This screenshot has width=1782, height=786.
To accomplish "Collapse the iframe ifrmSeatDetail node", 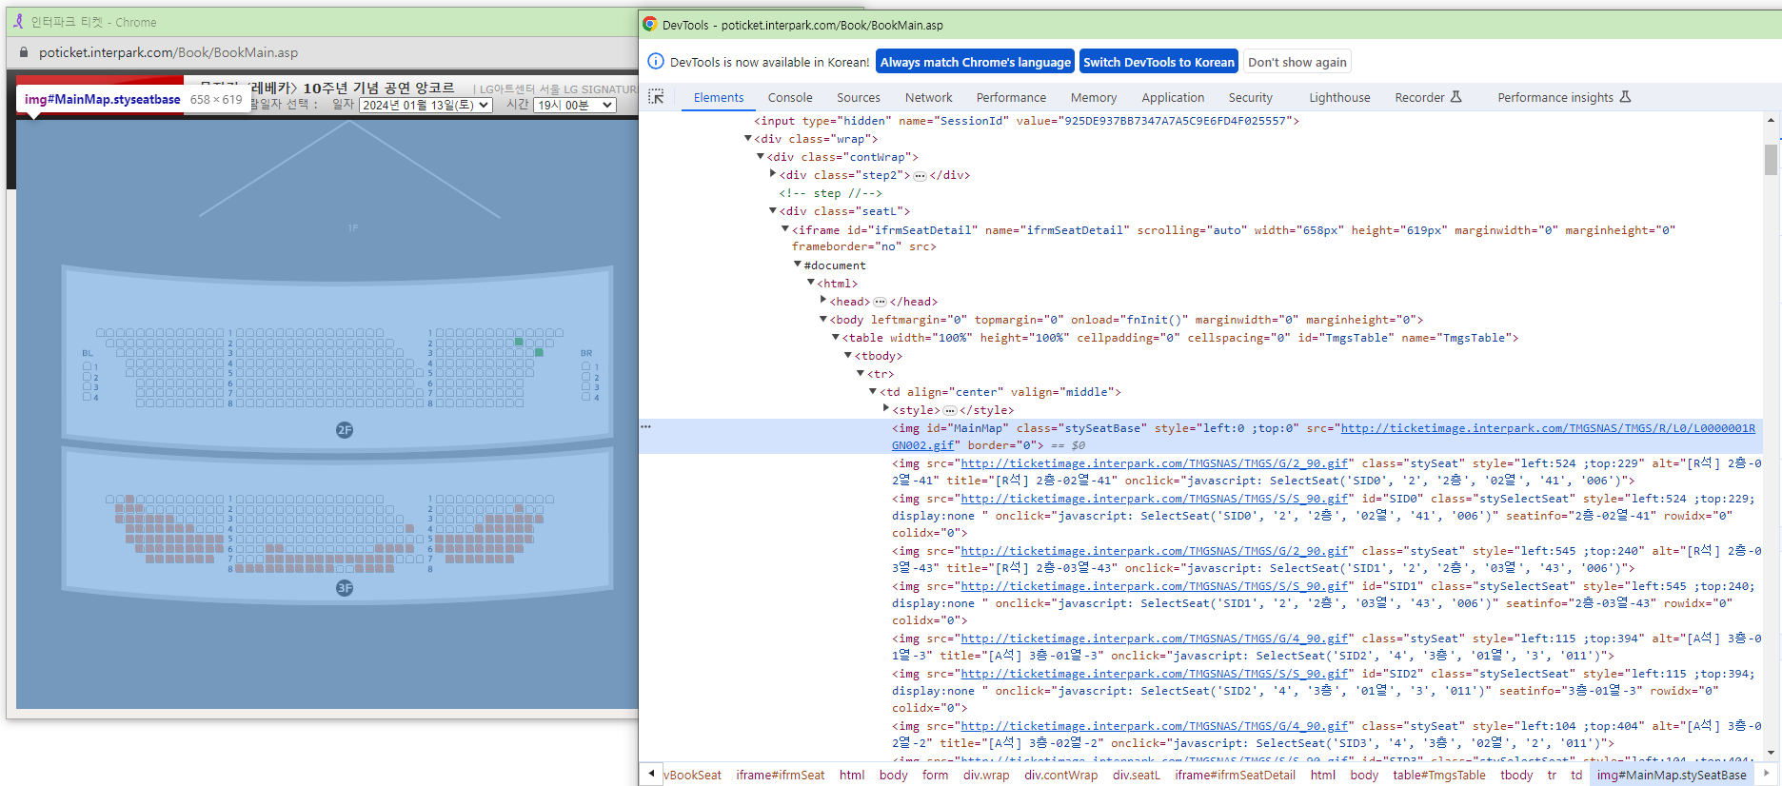I will coord(785,229).
